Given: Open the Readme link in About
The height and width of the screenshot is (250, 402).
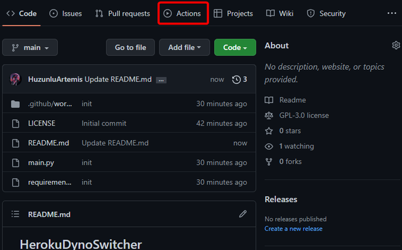Looking at the screenshot, I should [293, 100].
